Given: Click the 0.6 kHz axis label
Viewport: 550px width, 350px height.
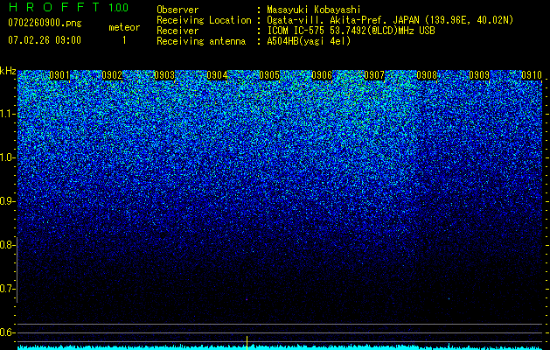Looking at the screenshot, I should (7, 332).
